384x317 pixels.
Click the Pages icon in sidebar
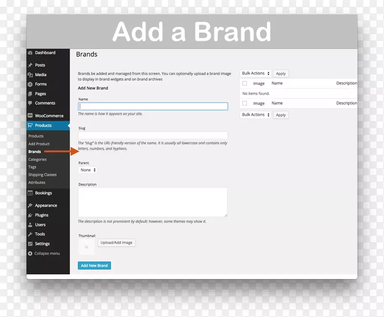[x=30, y=94]
